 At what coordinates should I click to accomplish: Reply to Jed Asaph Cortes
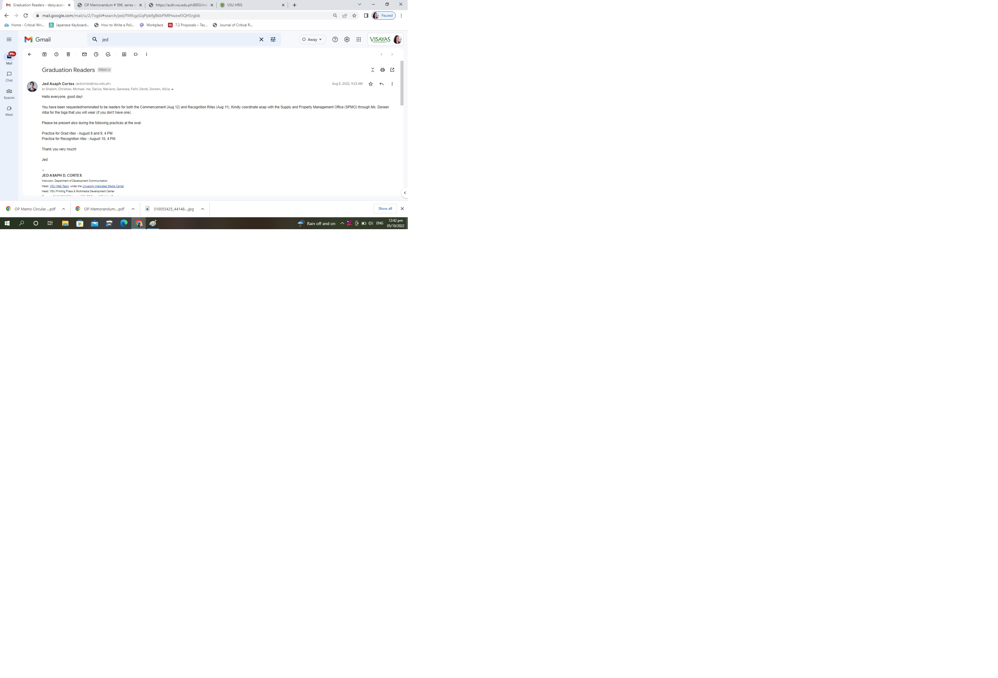point(381,84)
